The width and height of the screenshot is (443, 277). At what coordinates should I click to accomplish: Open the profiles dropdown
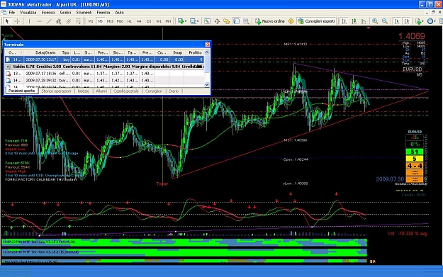194,21
